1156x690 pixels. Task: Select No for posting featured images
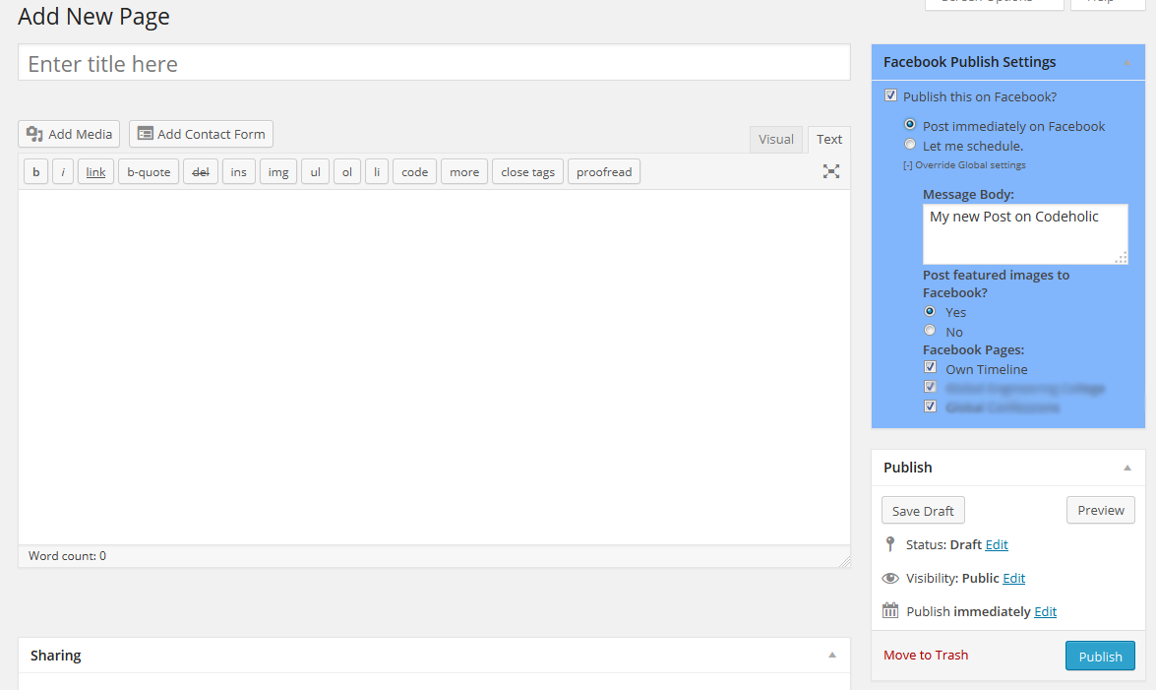pos(930,330)
